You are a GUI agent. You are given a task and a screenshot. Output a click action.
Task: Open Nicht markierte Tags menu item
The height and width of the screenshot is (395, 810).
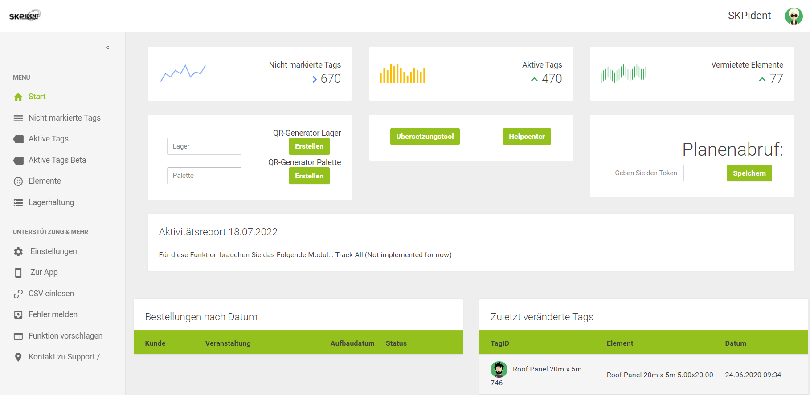pos(64,118)
